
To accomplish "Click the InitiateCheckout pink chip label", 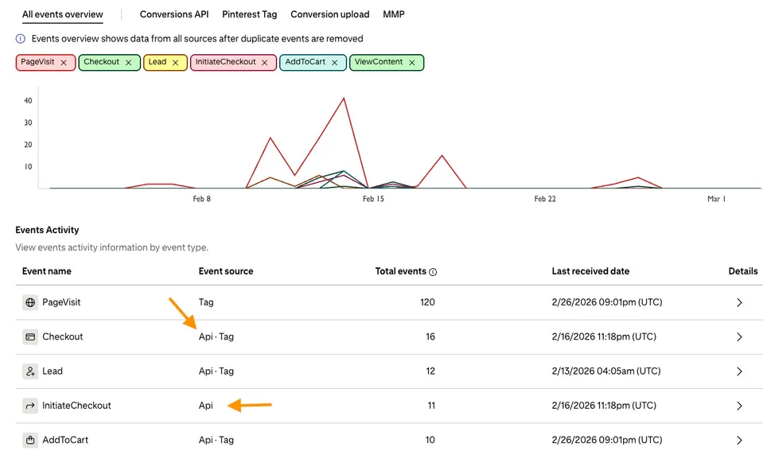I will tap(225, 62).
